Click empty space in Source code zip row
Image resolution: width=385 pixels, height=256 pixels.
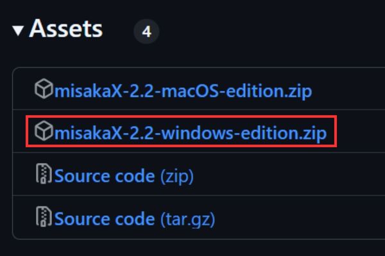(289, 175)
